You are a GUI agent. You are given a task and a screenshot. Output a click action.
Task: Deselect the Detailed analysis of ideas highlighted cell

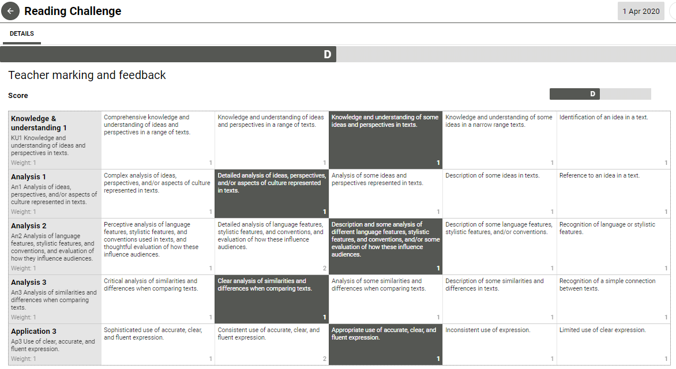(x=271, y=193)
